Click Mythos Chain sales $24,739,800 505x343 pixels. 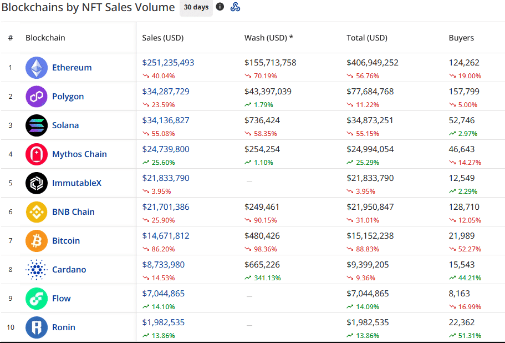coord(166,149)
